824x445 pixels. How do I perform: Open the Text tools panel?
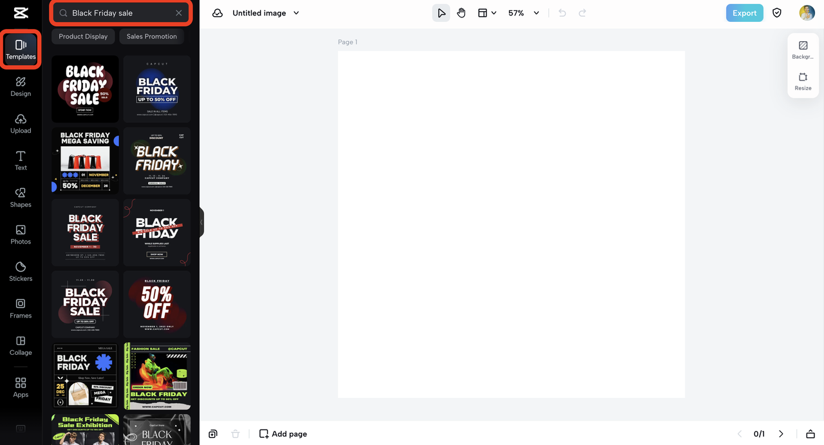[21, 160]
